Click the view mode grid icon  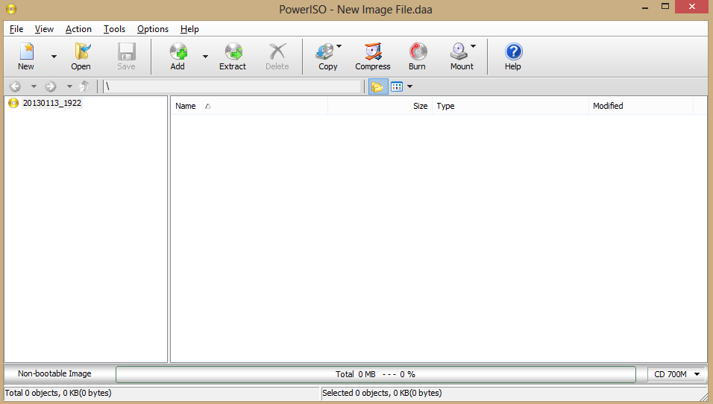point(397,86)
